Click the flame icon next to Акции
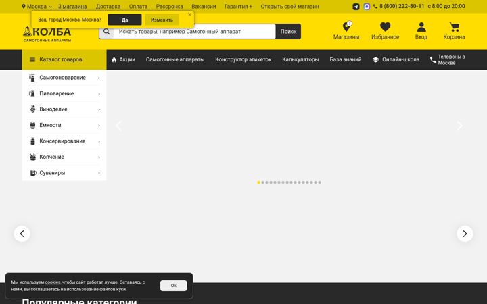Screen dimensions: 487x304 (114, 59)
